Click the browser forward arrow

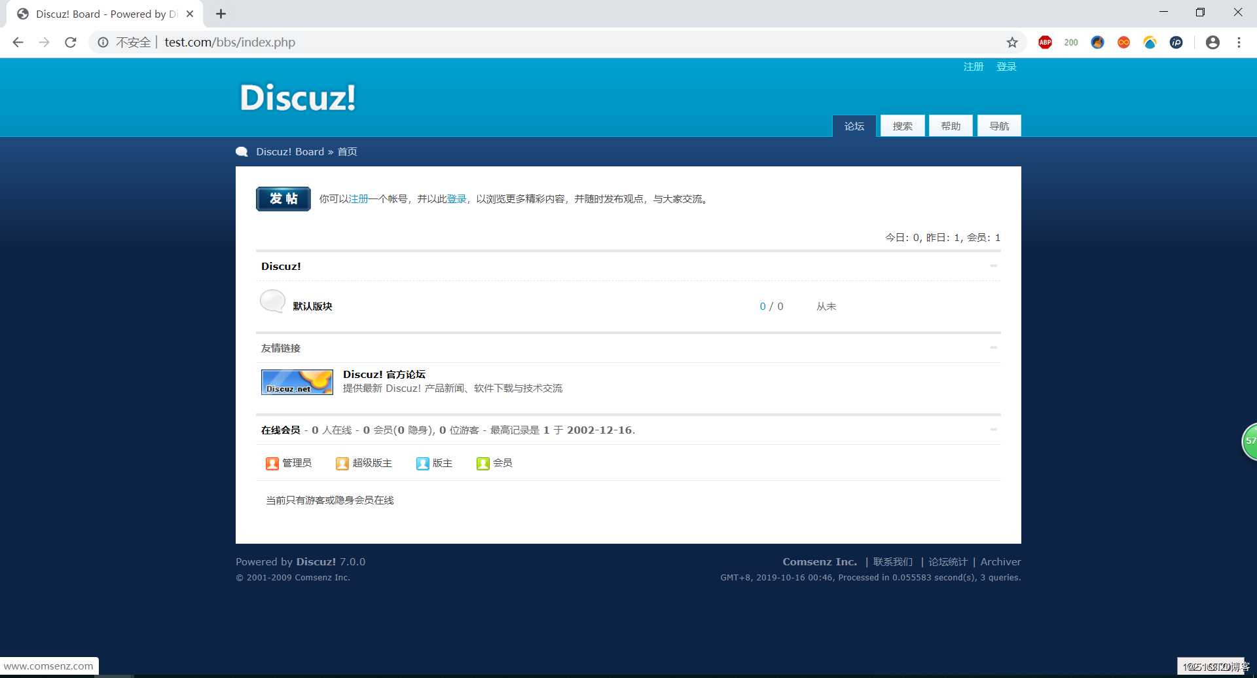(44, 42)
